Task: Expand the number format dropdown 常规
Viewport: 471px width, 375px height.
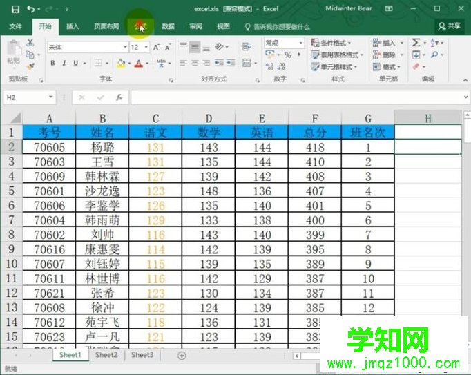Action: [300, 43]
